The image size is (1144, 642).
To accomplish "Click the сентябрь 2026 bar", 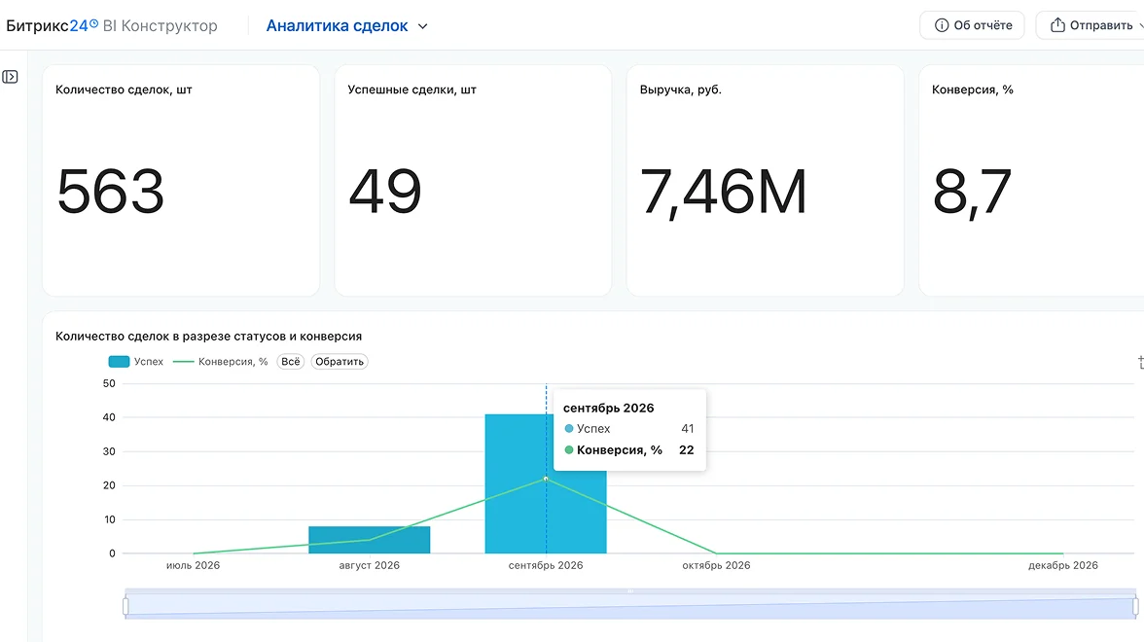I will (546, 483).
